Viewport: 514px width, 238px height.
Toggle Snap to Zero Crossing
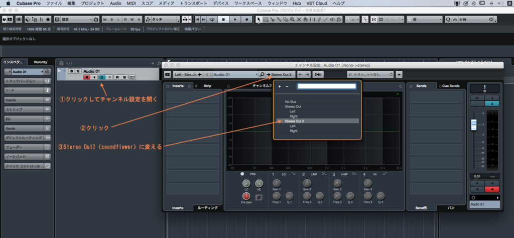click(365, 20)
